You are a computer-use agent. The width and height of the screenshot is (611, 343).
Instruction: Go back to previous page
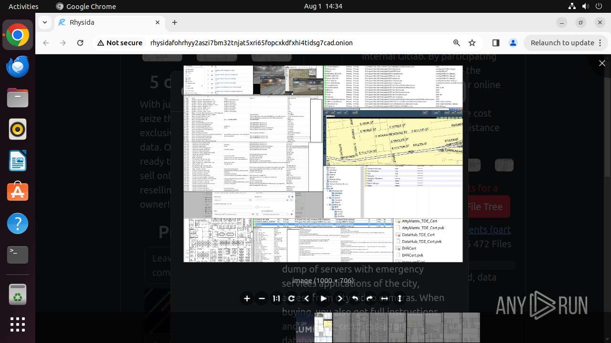[x=46, y=43]
